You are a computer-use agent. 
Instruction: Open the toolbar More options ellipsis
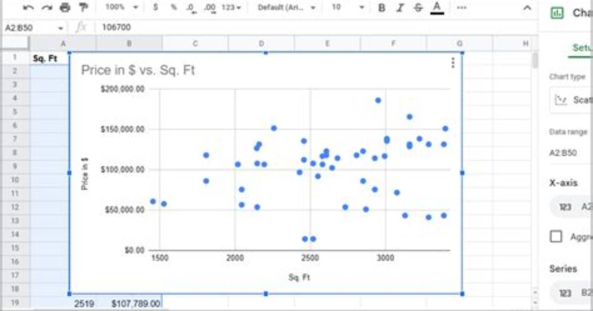(462, 7)
